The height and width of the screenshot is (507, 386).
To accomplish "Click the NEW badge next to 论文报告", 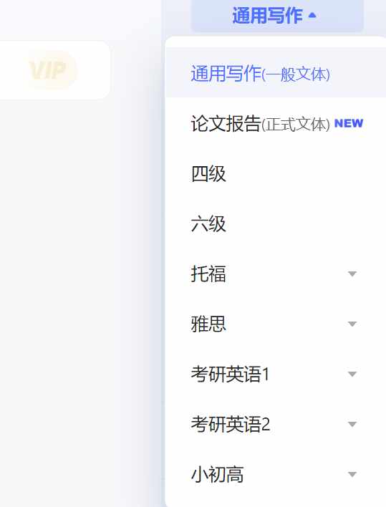I will point(349,123).
